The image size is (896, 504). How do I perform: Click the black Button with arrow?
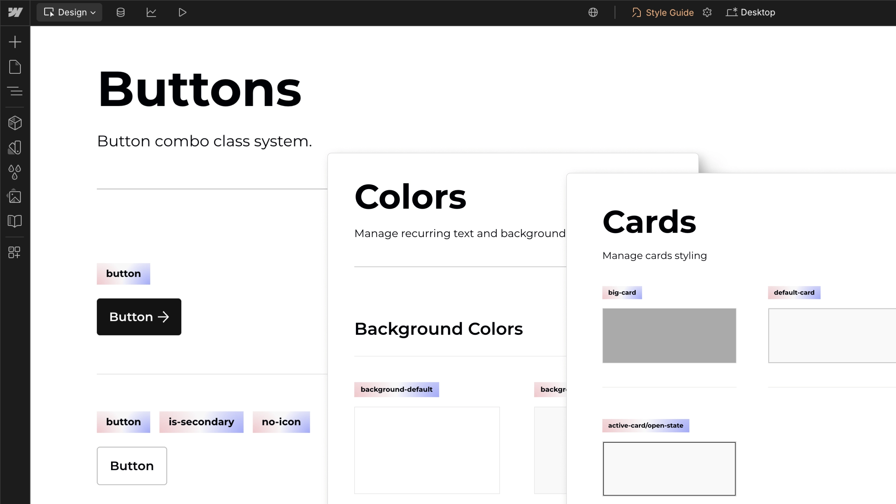(x=139, y=317)
